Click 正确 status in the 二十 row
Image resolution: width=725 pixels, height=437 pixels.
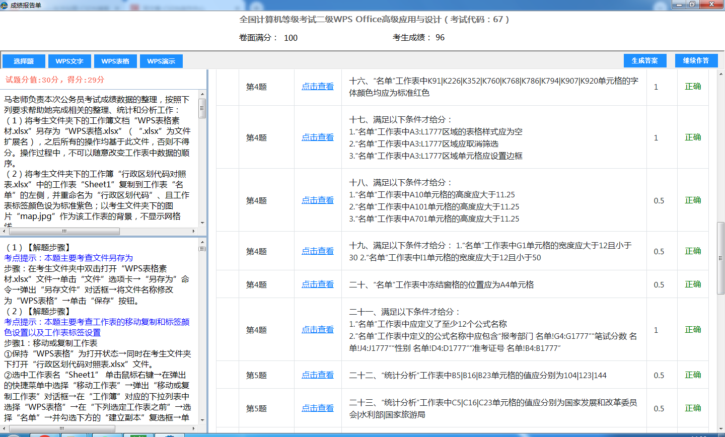pos(693,284)
